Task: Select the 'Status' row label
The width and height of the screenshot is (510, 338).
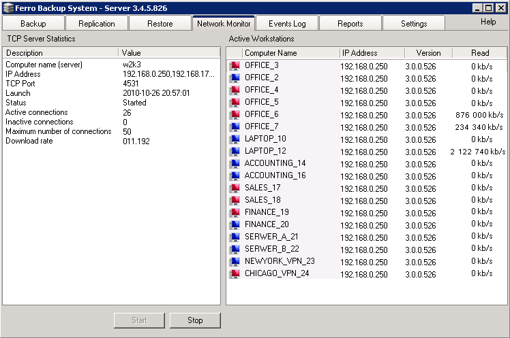Action: click(16, 103)
